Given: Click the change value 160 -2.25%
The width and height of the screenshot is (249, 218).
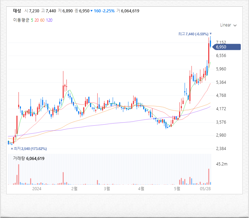Looking at the screenshot, I should (x=104, y=11).
